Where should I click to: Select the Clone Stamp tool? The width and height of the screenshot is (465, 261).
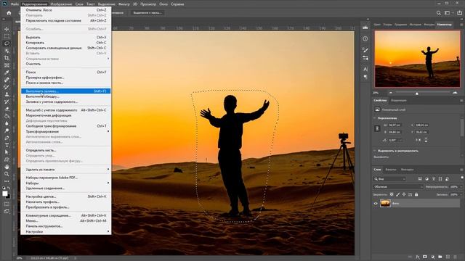(7, 94)
